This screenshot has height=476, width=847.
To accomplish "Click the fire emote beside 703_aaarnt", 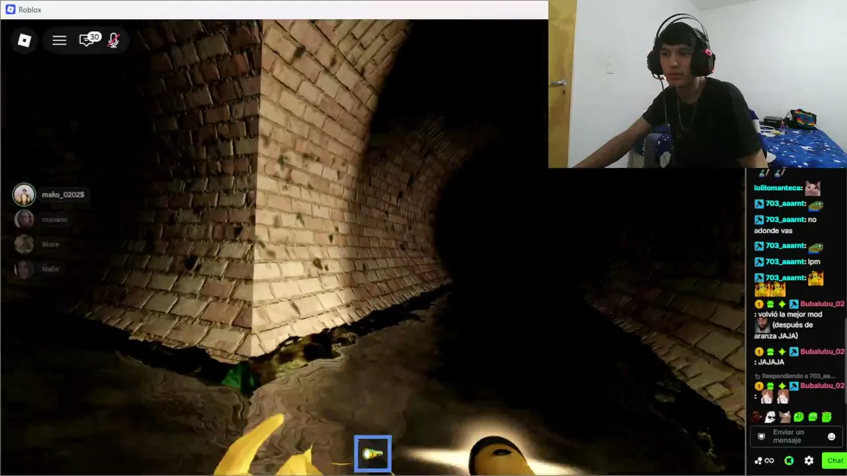I will point(815,278).
